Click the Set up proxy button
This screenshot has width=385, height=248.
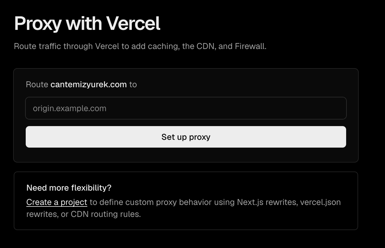186,137
